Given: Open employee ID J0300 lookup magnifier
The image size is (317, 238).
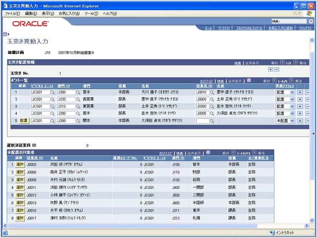Looking at the screenshot, I should 212,107.
